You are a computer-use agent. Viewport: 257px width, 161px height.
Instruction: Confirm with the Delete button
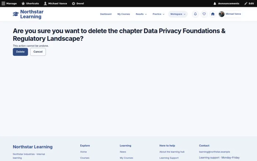20,52
